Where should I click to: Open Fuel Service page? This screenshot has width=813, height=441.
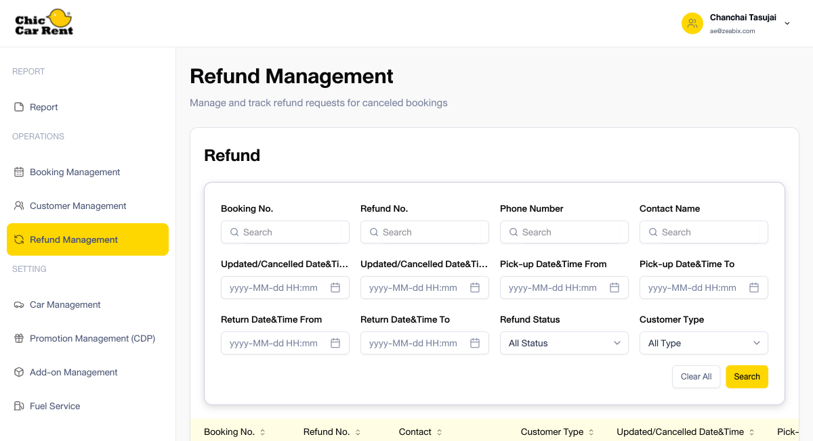click(x=87, y=406)
